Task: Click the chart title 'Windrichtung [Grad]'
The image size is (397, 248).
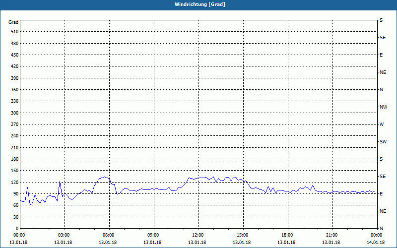Action: (200, 4)
